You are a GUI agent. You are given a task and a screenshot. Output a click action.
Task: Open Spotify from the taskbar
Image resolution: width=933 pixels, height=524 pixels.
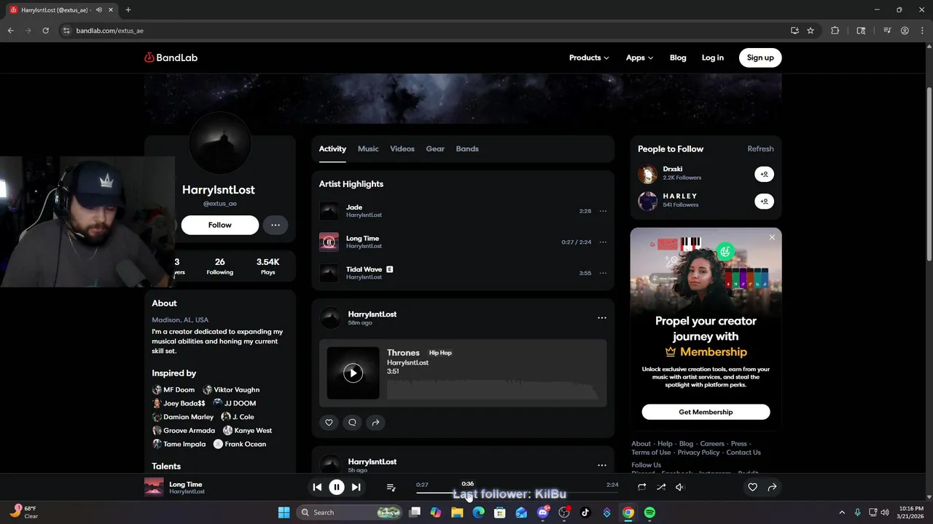649,512
